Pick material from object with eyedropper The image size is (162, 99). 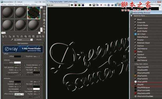click(x=12, y=40)
